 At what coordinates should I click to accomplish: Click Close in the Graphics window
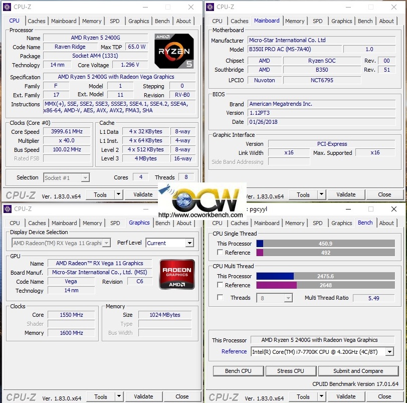point(182,396)
